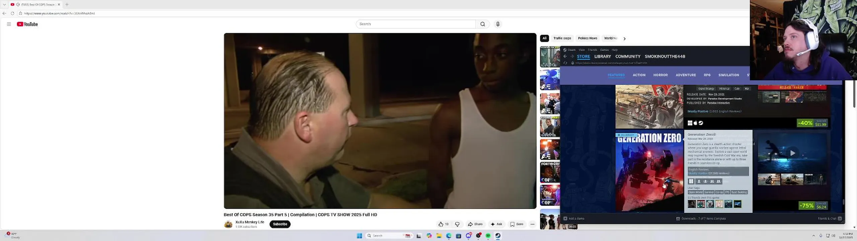Open the Steam Games menu
This screenshot has width=857, height=241.
605,50
